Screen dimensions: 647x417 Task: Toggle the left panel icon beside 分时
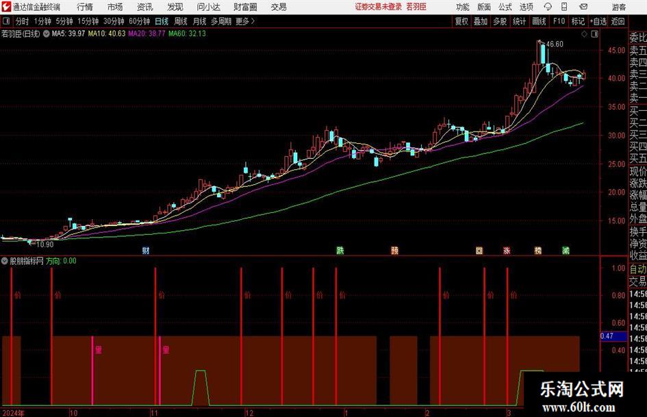click(x=6, y=21)
